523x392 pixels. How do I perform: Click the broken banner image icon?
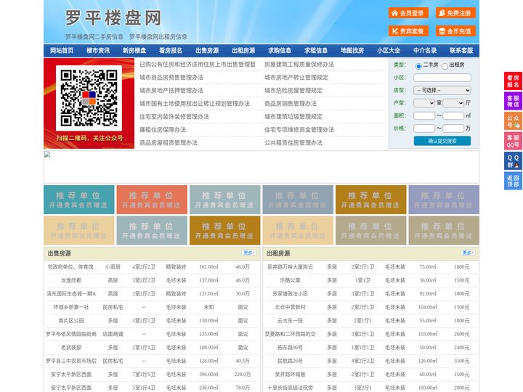click(47, 155)
